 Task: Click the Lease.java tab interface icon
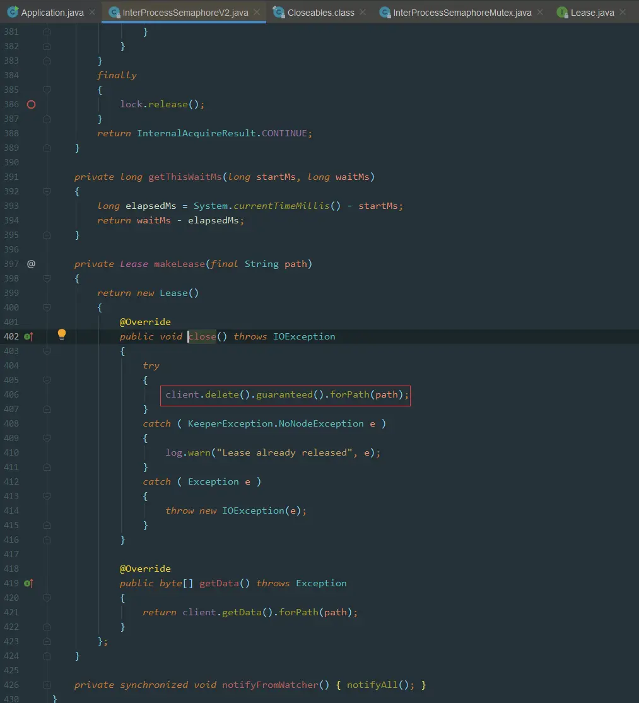pyautogui.click(x=562, y=12)
